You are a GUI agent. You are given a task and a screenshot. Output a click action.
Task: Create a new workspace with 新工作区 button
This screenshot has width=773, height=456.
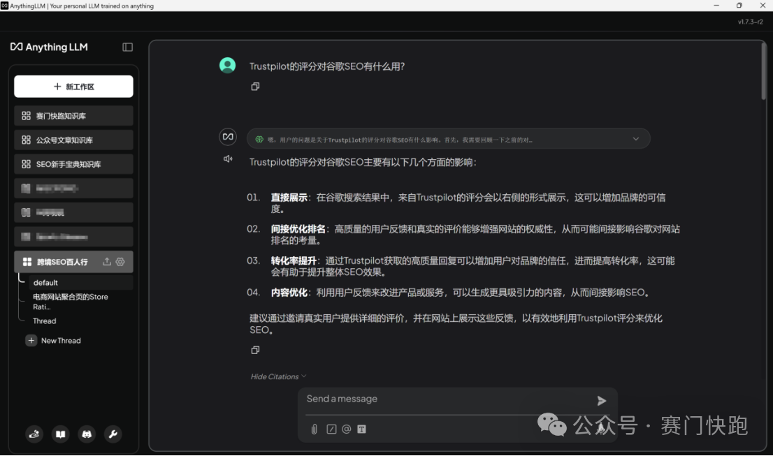click(x=73, y=87)
